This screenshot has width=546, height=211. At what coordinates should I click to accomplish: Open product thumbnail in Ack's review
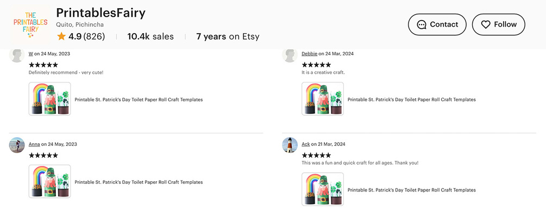point(323,189)
